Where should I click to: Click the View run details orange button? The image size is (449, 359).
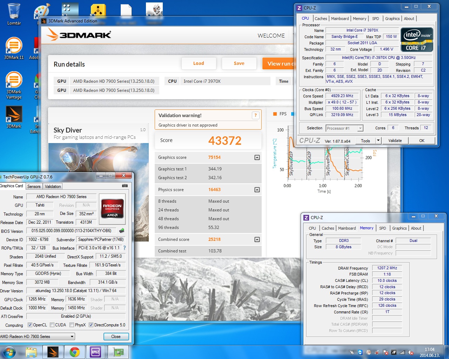[x=278, y=63]
